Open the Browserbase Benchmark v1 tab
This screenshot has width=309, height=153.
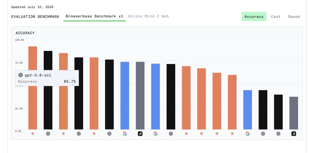click(x=95, y=16)
